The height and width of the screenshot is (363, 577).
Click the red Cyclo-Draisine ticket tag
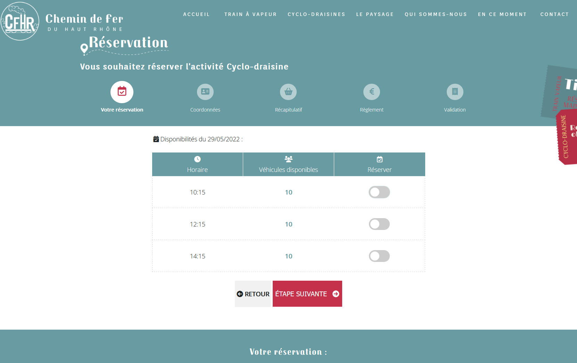pos(567,137)
